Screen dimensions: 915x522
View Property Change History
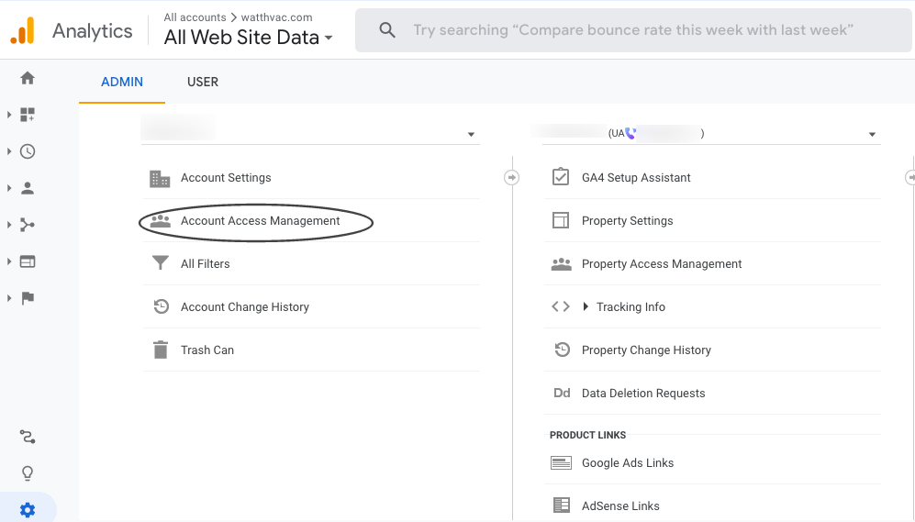point(646,350)
